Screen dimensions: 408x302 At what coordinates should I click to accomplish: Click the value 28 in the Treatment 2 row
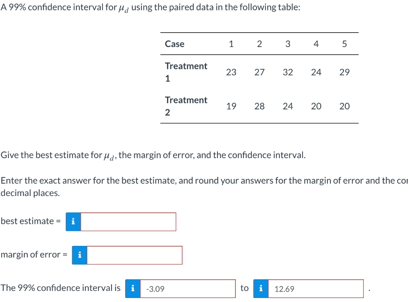pyautogui.click(x=259, y=106)
